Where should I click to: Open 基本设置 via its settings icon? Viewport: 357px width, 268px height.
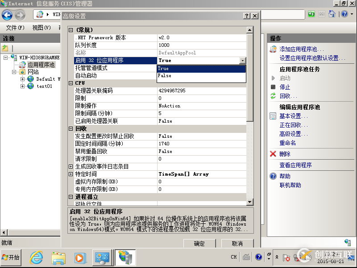click(272, 116)
